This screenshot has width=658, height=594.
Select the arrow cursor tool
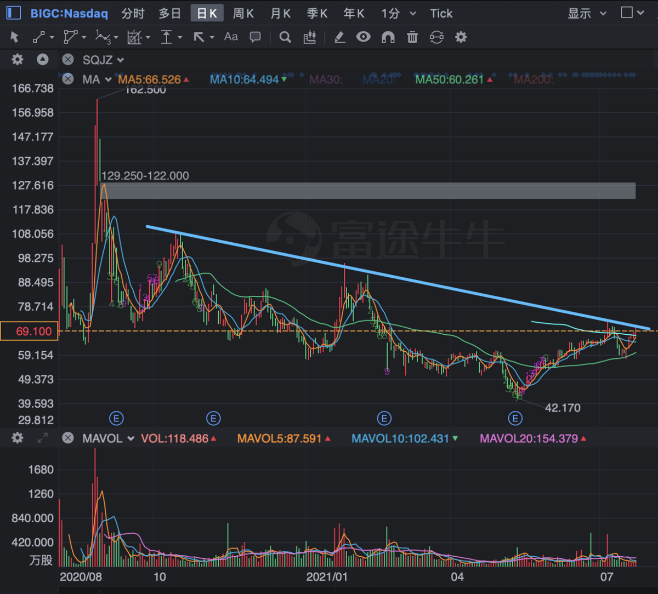(x=15, y=37)
